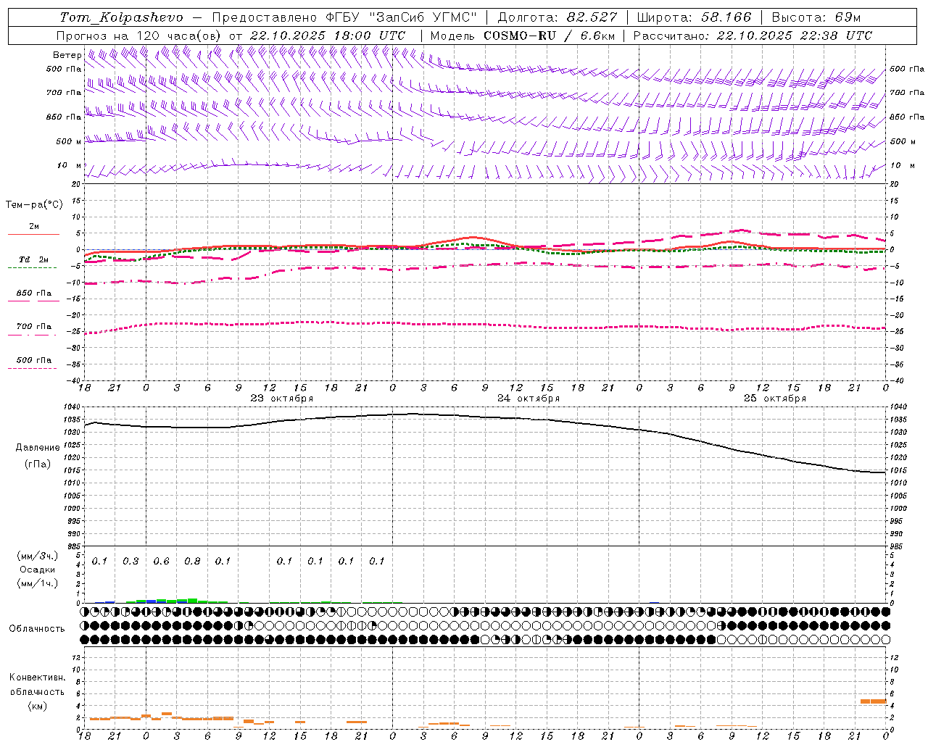
Task: Select the text 'Предоставлено ФГБУ "ЗапСиб УГМС"'
Action: click(x=344, y=17)
